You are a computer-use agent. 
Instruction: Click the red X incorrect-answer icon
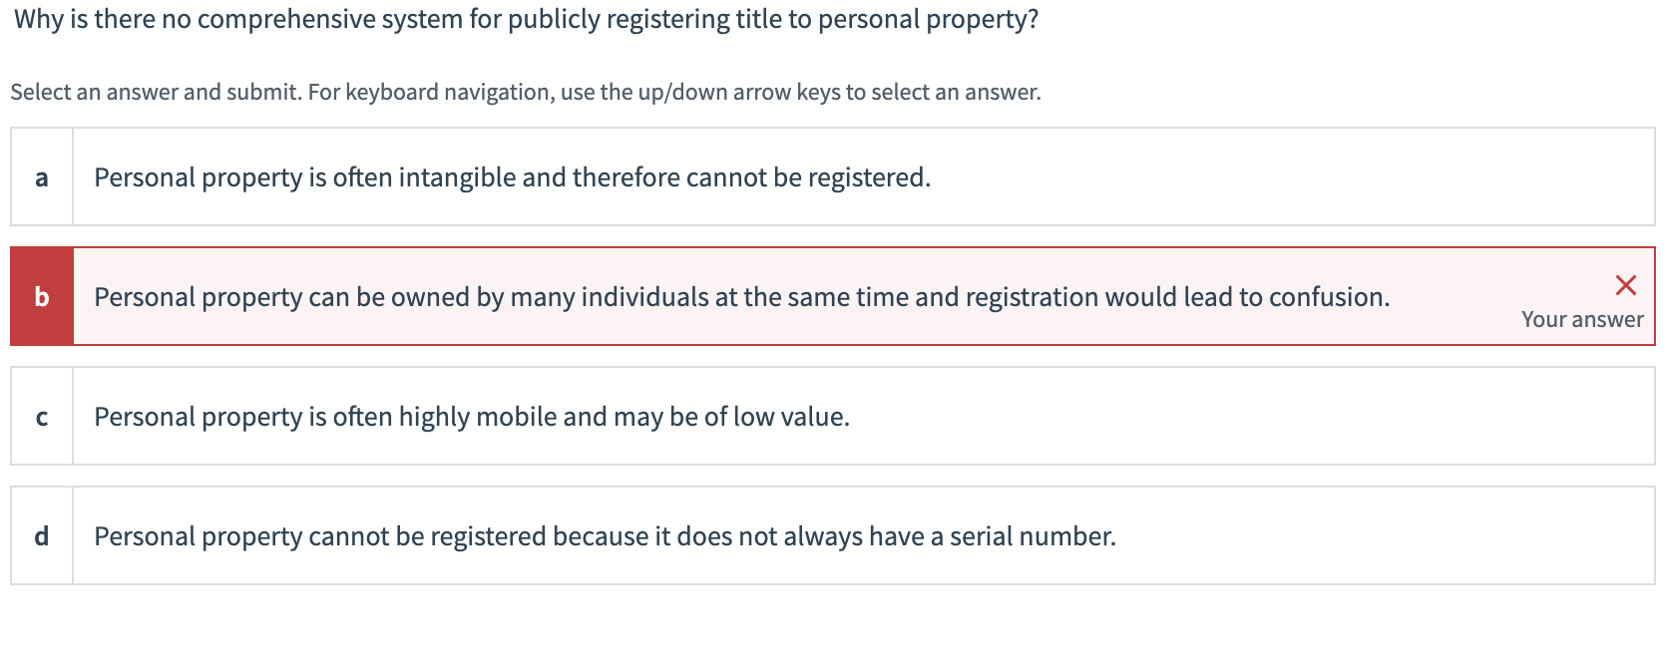coord(1625,285)
